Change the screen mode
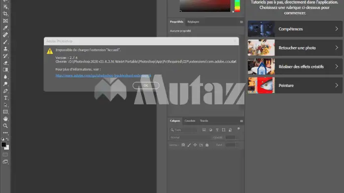 point(5,161)
